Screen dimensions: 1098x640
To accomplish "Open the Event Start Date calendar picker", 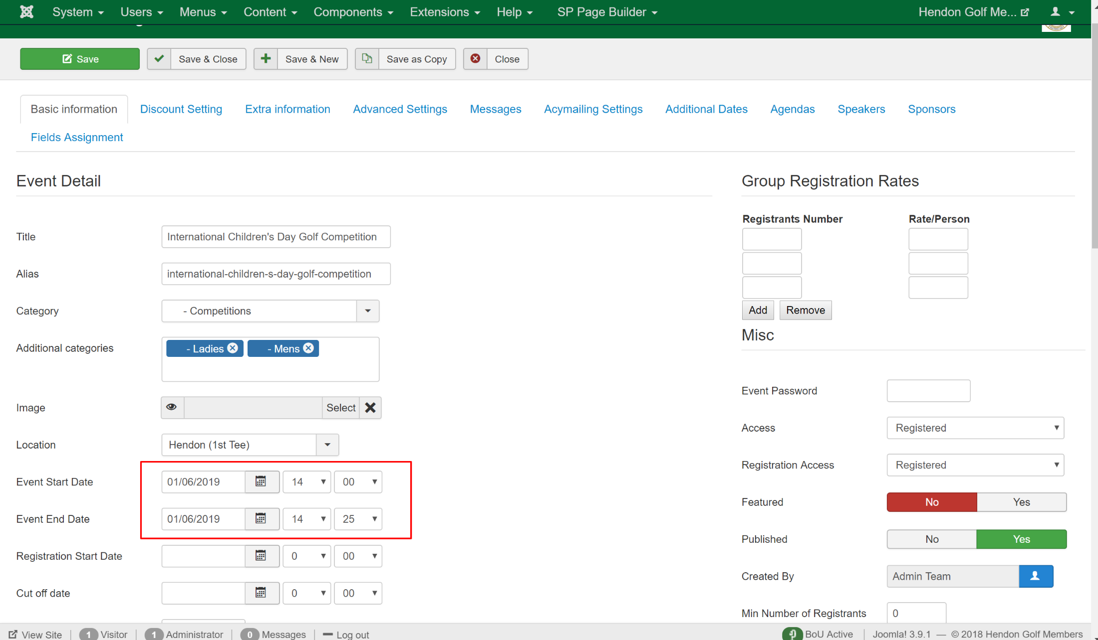I will pos(261,481).
